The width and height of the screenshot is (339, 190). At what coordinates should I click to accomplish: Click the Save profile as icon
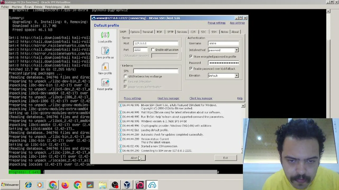tap(105, 51)
